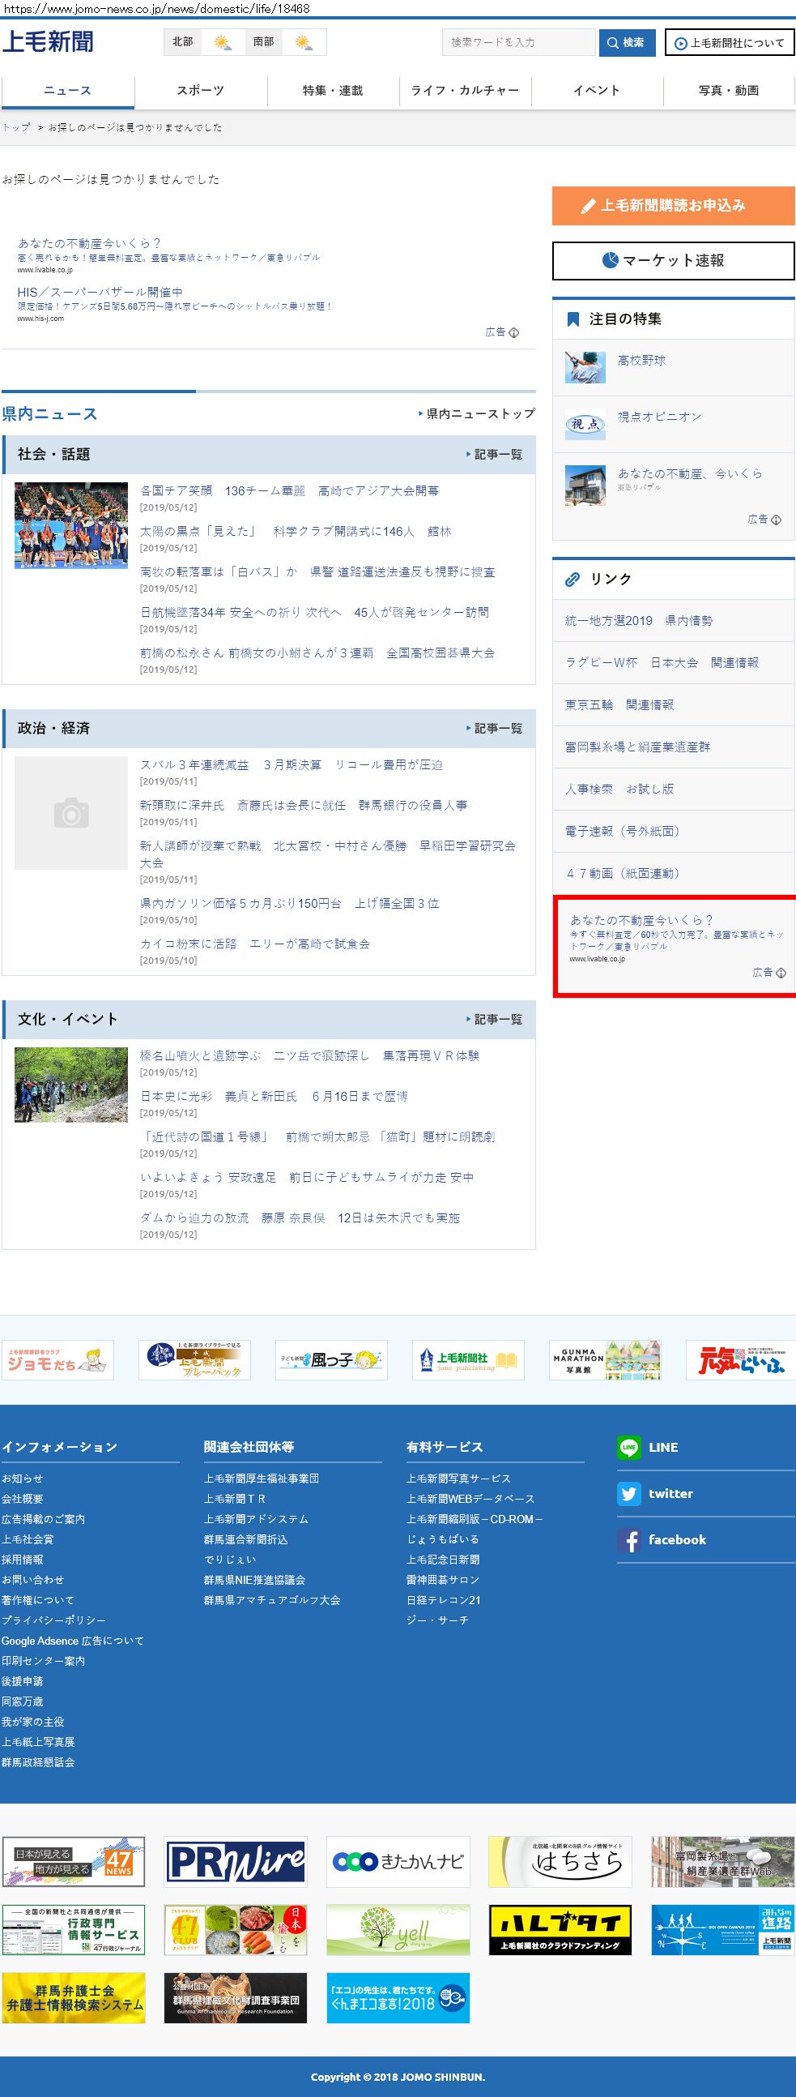Image resolution: width=796 pixels, height=2097 pixels.
Task: Select the スポーツ navigation tab
Action: pyautogui.click(x=200, y=90)
